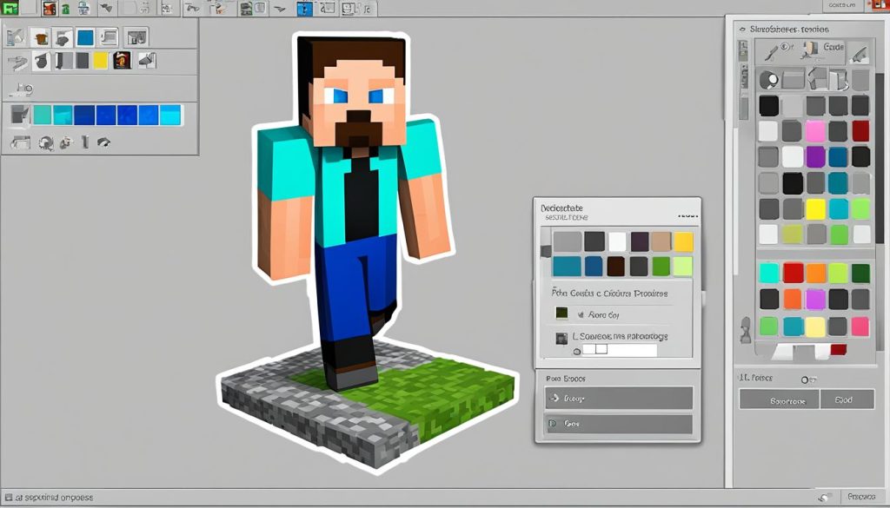Collapse the Skin features panel header on the right
This screenshot has height=508, width=890.
point(742,30)
